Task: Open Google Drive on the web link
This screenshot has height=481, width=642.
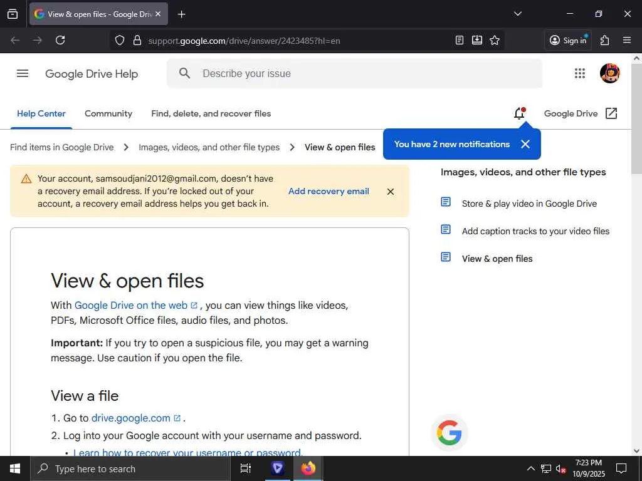Action: click(x=136, y=306)
